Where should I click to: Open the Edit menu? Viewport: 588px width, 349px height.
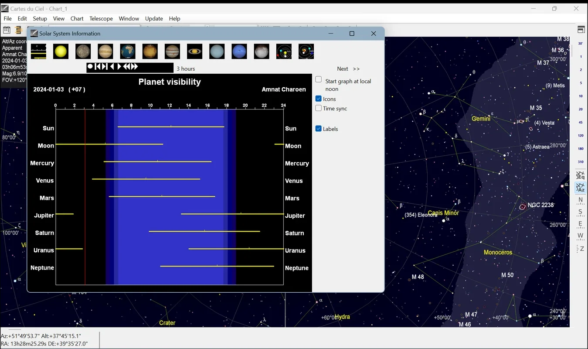pos(22,18)
